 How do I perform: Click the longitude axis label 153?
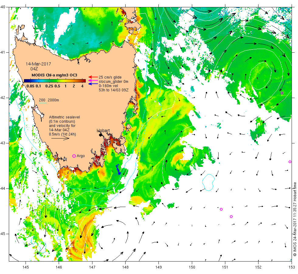(x=292, y=267)
